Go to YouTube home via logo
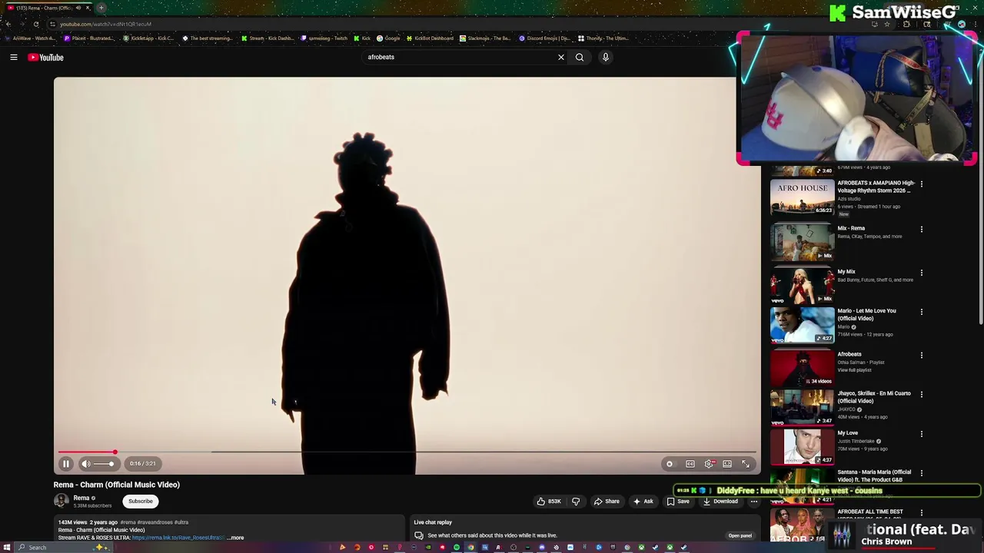Viewport: 984px width, 553px height. tap(45, 57)
